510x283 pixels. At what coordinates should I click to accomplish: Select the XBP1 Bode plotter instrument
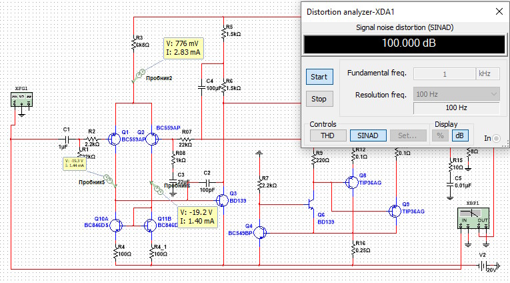point(477,220)
